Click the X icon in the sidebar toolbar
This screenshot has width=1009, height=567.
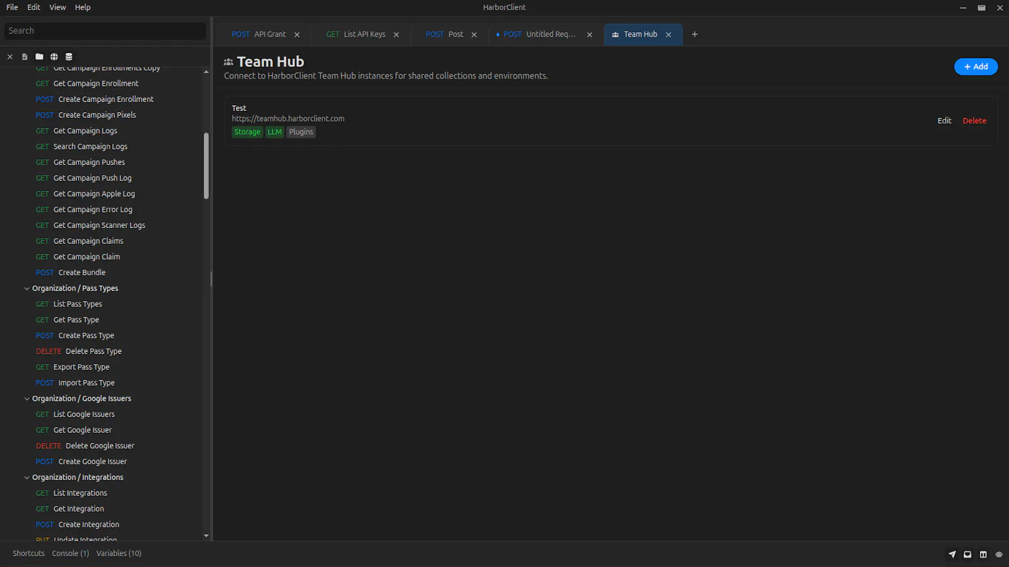click(10, 57)
